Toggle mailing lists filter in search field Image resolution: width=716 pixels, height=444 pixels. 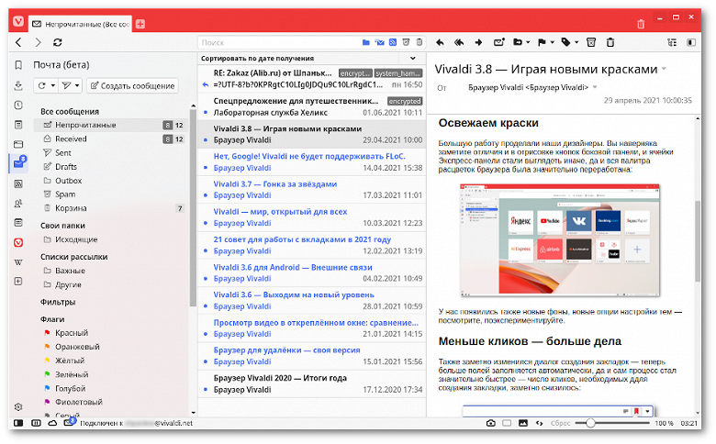tap(379, 42)
